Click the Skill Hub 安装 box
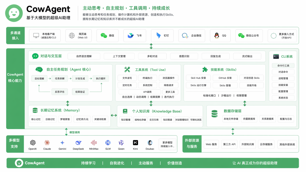 pyautogui.click(x=198, y=78)
